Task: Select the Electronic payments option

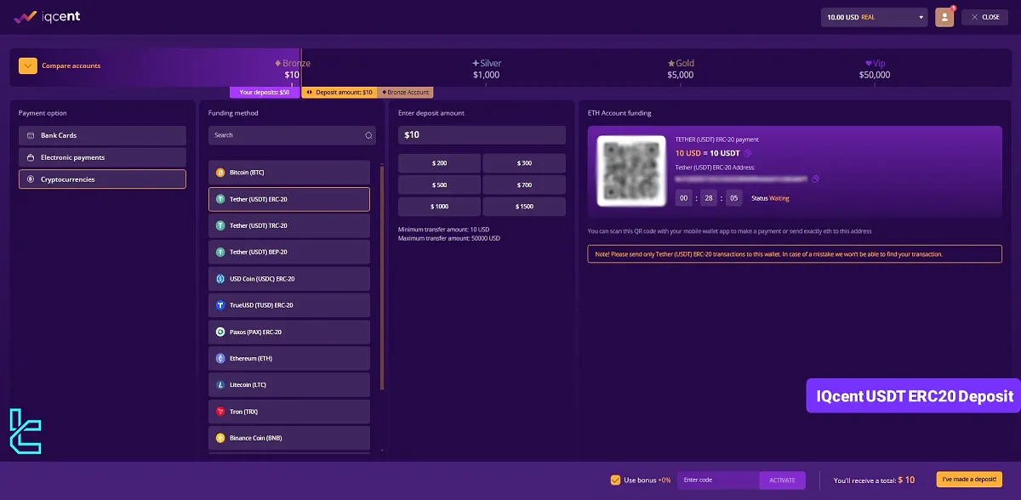Action: [101, 156]
